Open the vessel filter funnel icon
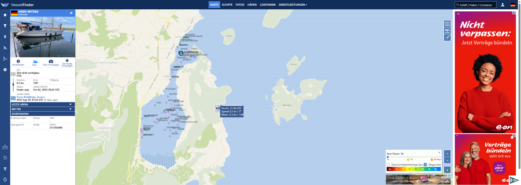The height and width of the screenshot is (185, 521). [5, 26]
